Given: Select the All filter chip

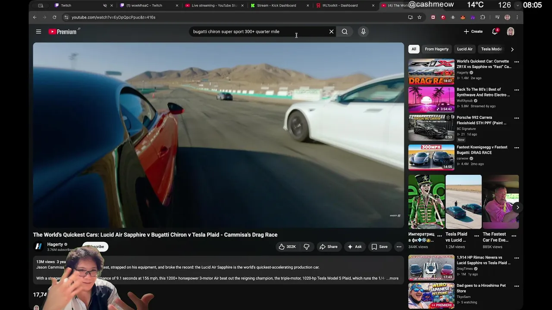Looking at the screenshot, I should pyautogui.click(x=414, y=49).
